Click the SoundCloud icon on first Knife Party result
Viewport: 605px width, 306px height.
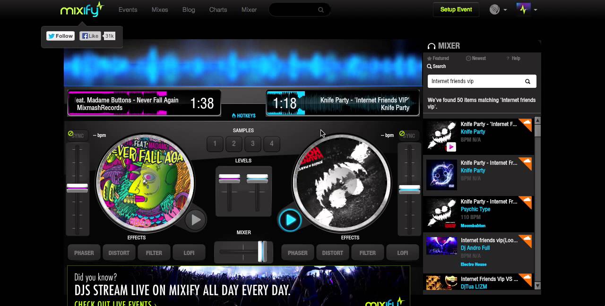[525, 125]
